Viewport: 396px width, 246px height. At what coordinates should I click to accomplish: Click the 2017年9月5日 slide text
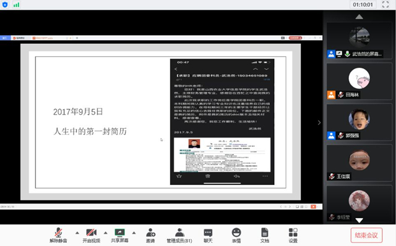78,112
